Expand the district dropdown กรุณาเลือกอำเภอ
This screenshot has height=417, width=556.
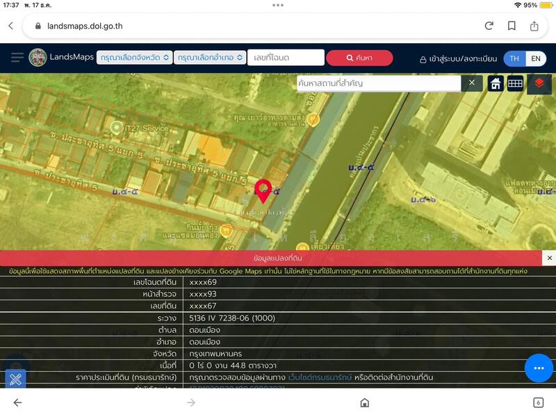coord(211,58)
